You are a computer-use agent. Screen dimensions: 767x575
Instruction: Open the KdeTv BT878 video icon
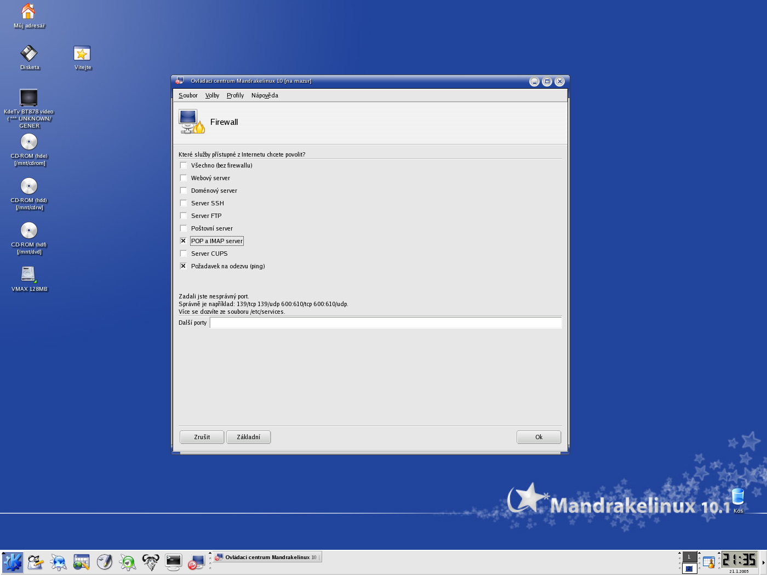(28, 97)
